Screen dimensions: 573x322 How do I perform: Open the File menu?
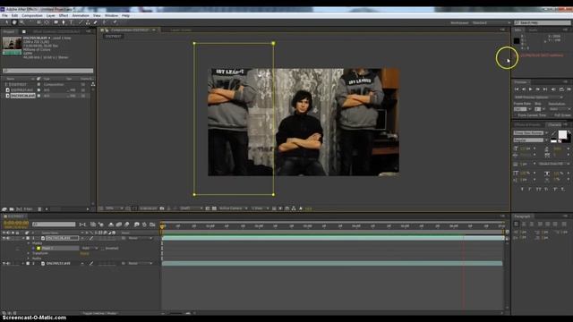tap(4, 16)
